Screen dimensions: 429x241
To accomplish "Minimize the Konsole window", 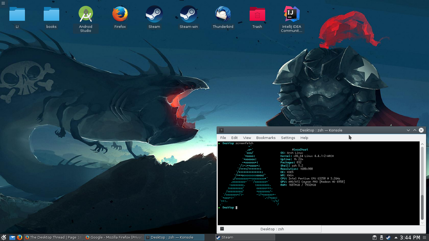I will 408,130.
